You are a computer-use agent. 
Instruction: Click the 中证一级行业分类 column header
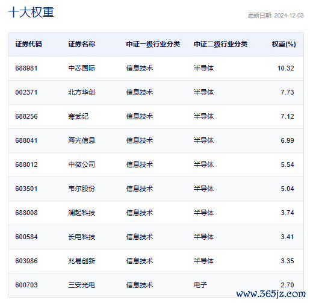pos(153,44)
